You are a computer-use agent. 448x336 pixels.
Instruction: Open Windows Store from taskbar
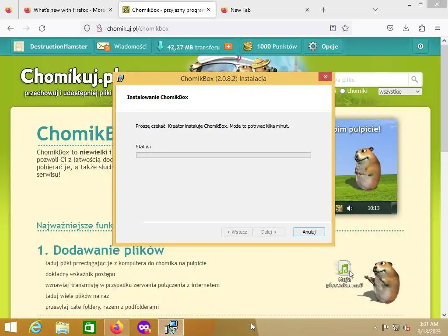click(89, 327)
